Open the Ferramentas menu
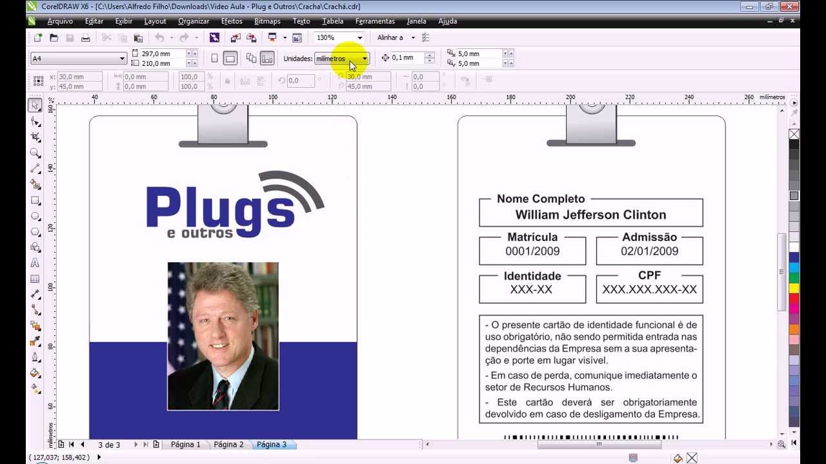This screenshot has height=464, width=826. (375, 21)
